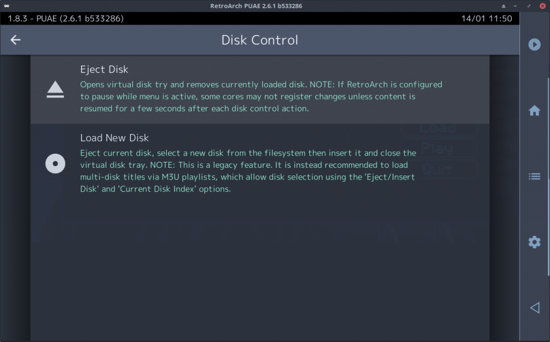Image resolution: width=550 pixels, height=342 pixels.
Task: Click the Disk Control header title
Action: pos(259,40)
